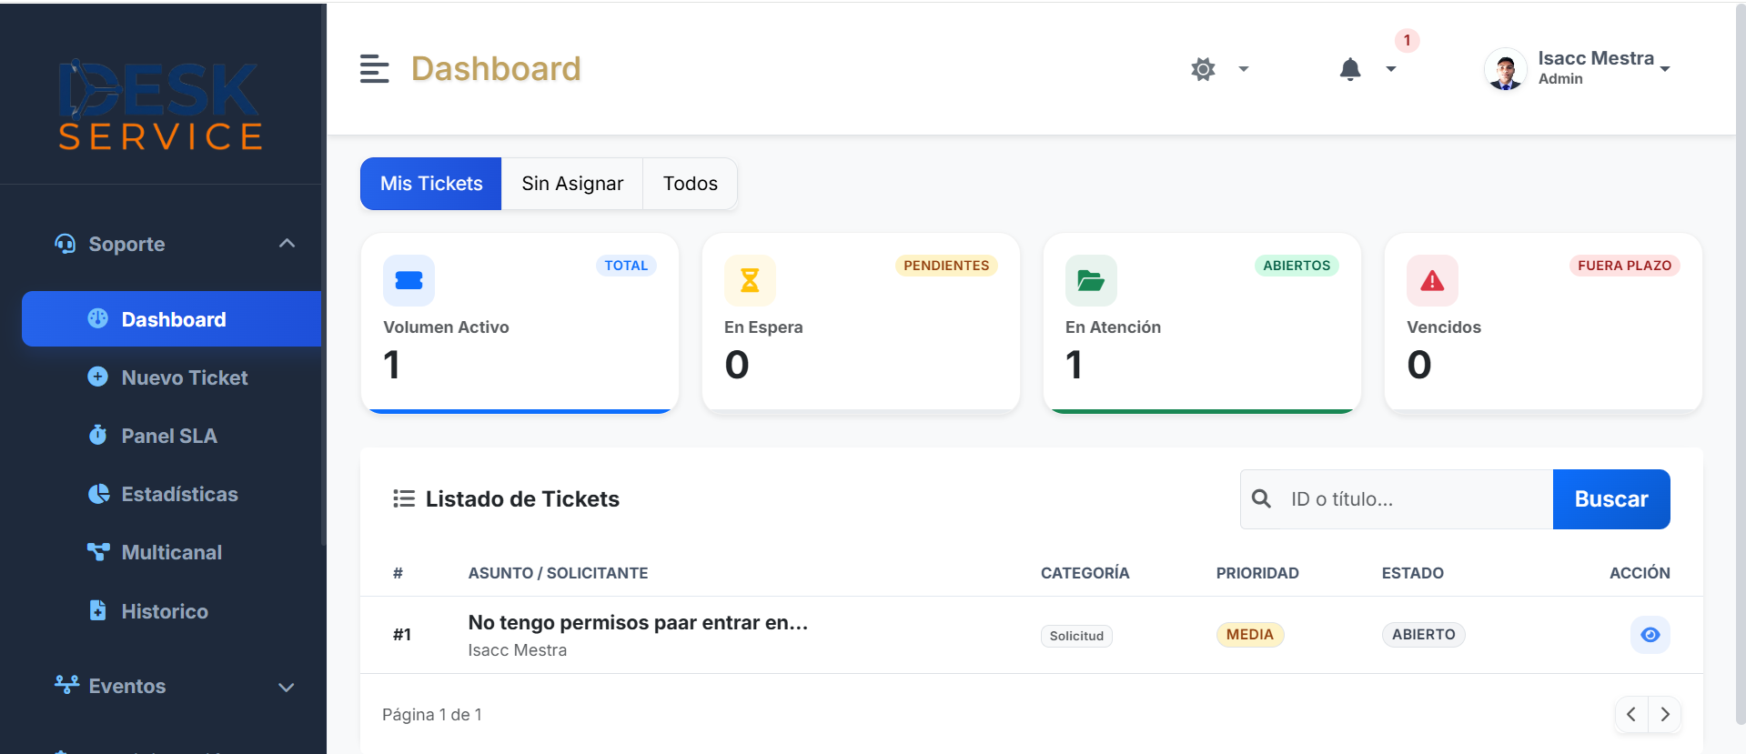Open the notifications bell icon

(1350, 69)
